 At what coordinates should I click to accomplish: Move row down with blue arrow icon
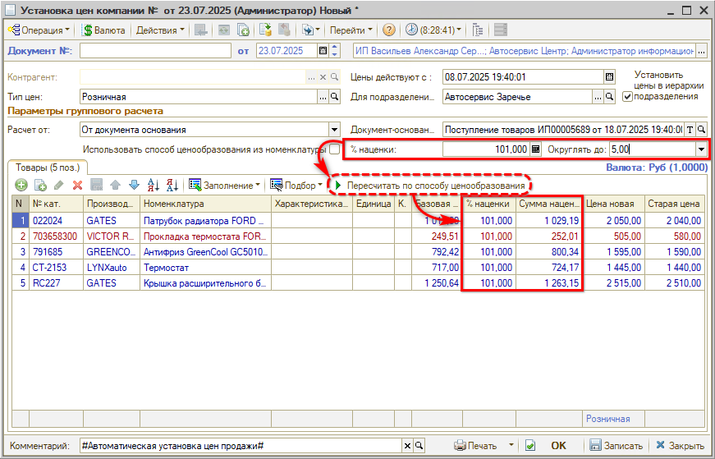[134, 185]
